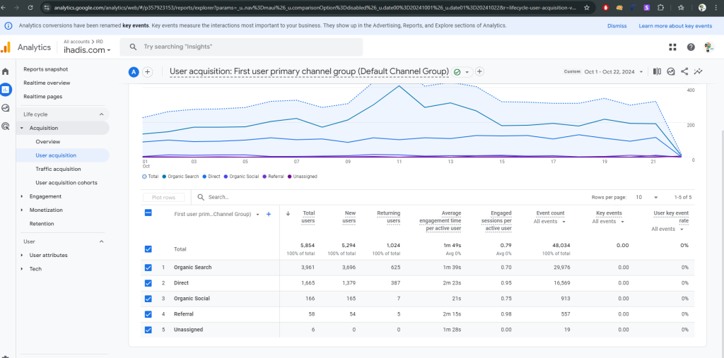Open the Insights sparkline icon

click(699, 71)
